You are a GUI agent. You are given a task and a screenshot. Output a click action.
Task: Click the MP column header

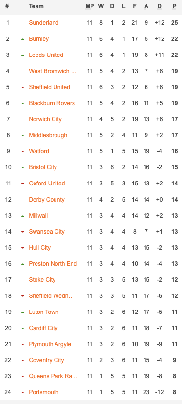pyautogui.click(x=90, y=6)
